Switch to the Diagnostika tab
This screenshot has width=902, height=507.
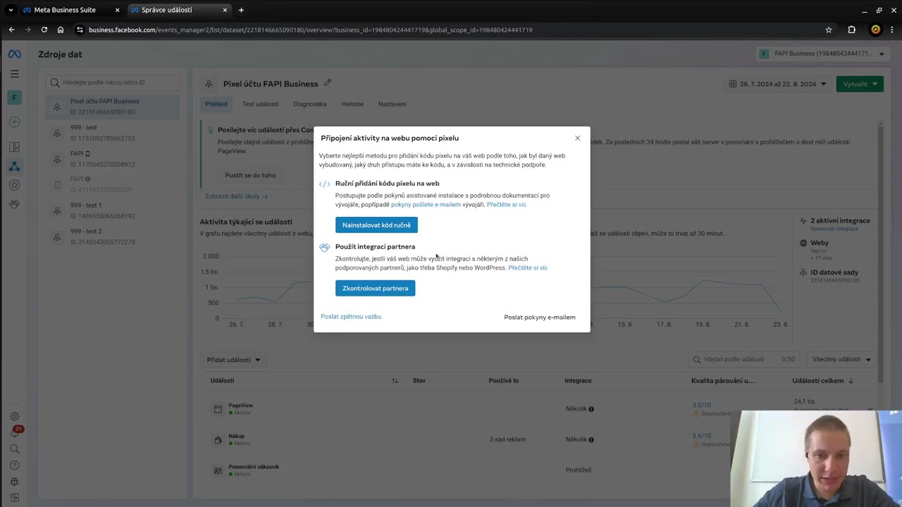click(x=310, y=104)
